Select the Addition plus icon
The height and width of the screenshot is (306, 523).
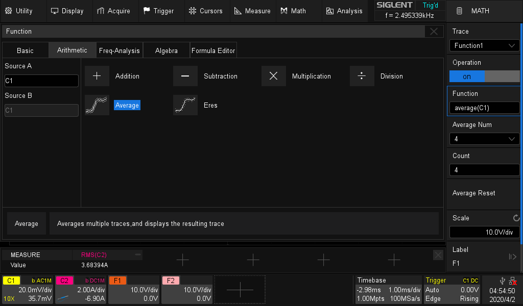(97, 76)
